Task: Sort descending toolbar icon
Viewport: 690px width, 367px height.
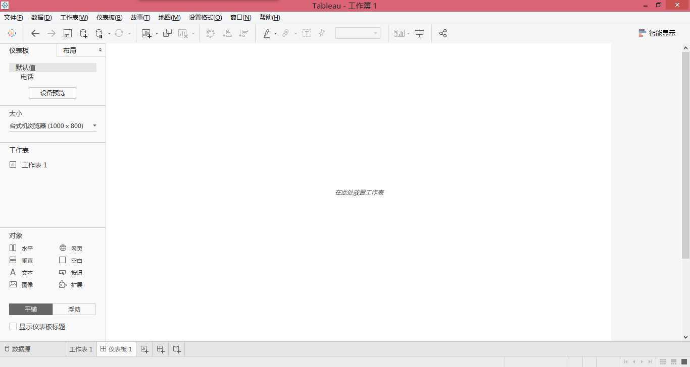Action: [x=243, y=33]
